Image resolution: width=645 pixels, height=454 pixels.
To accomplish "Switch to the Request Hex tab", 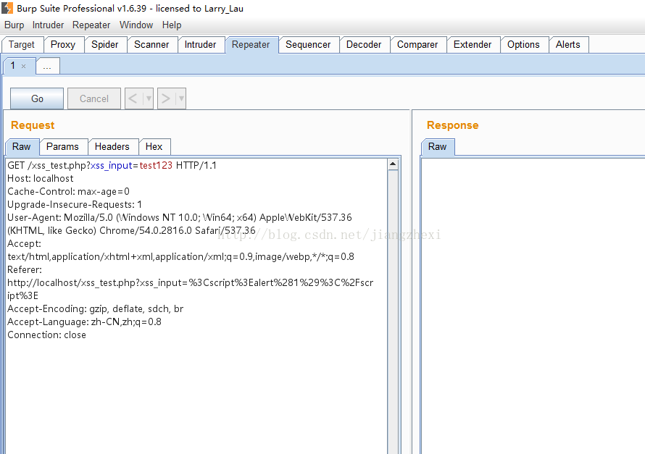I will (x=154, y=147).
